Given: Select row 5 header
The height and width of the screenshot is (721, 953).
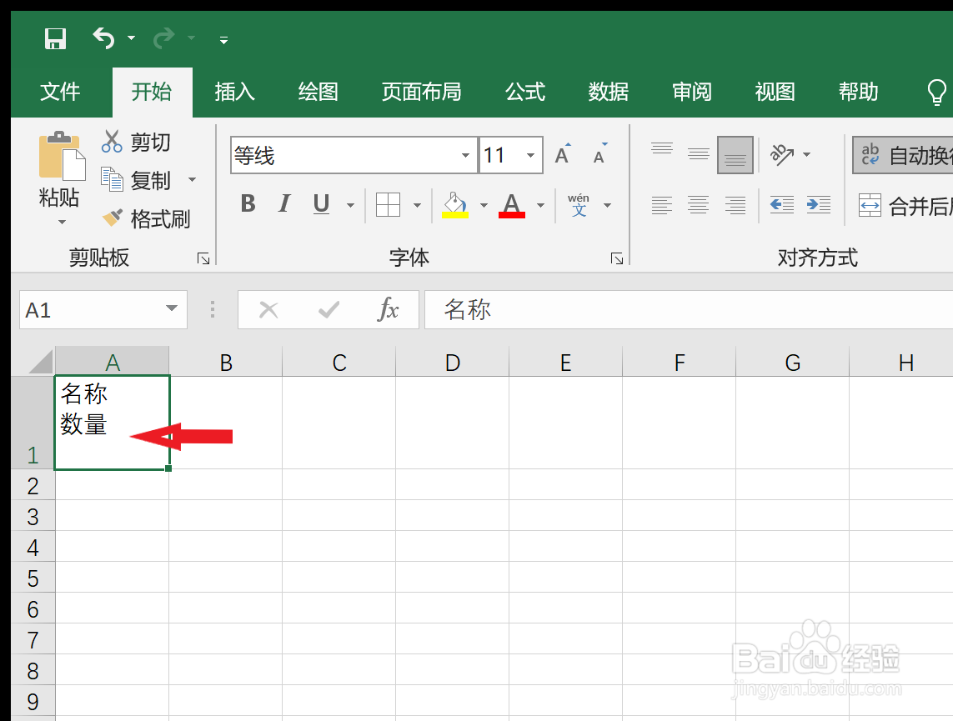Looking at the screenshot, I should click(33, 578).
